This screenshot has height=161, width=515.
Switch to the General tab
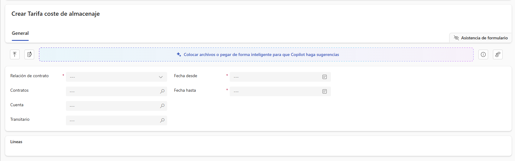(x=20, y=33)
